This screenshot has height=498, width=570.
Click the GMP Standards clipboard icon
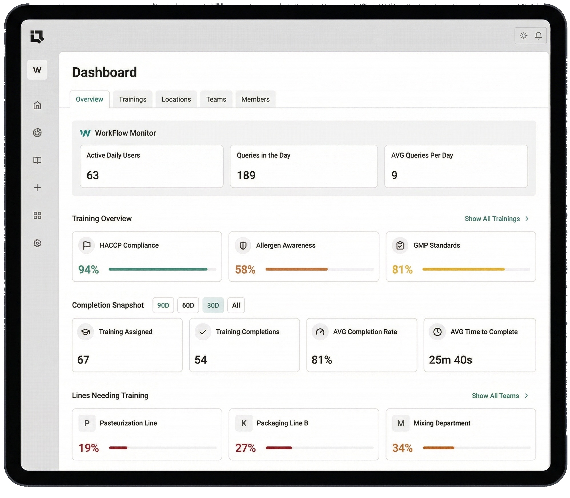click(400, 245)
